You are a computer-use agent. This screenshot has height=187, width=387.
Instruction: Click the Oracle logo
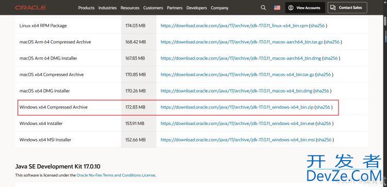pyautogui.click(x=30, y=8)
